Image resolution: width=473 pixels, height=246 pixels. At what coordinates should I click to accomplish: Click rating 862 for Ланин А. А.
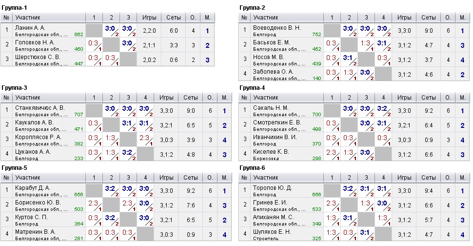(x=79, y=34)
